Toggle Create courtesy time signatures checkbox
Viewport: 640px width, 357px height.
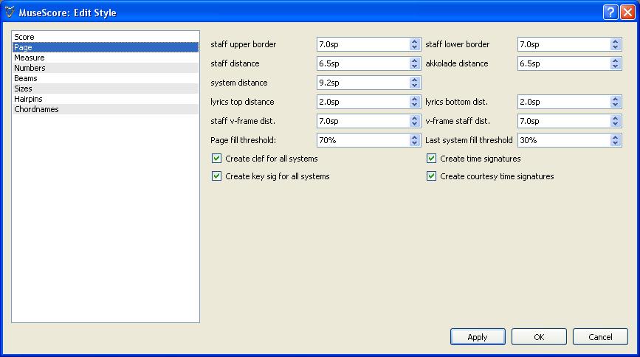coord(431,176)
